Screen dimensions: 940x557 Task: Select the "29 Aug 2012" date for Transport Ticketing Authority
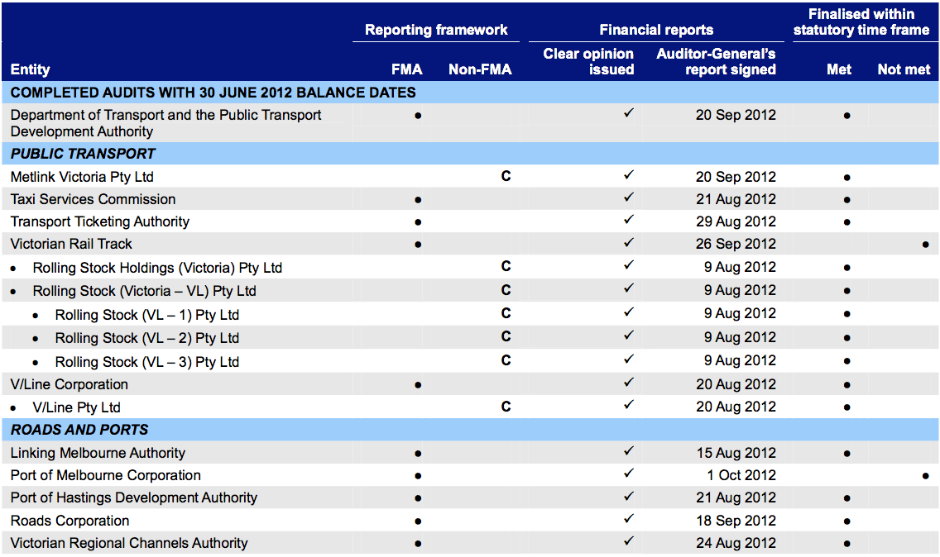[736, 221]
